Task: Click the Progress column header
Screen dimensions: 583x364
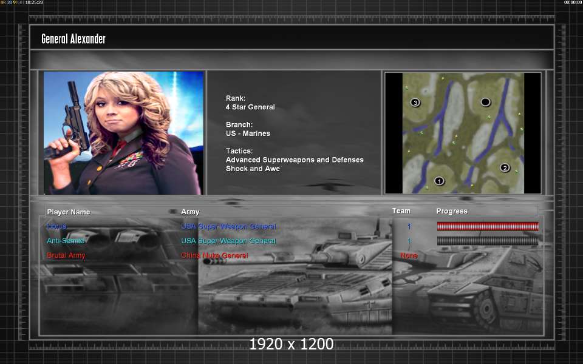Action: [x=452, y=211]
